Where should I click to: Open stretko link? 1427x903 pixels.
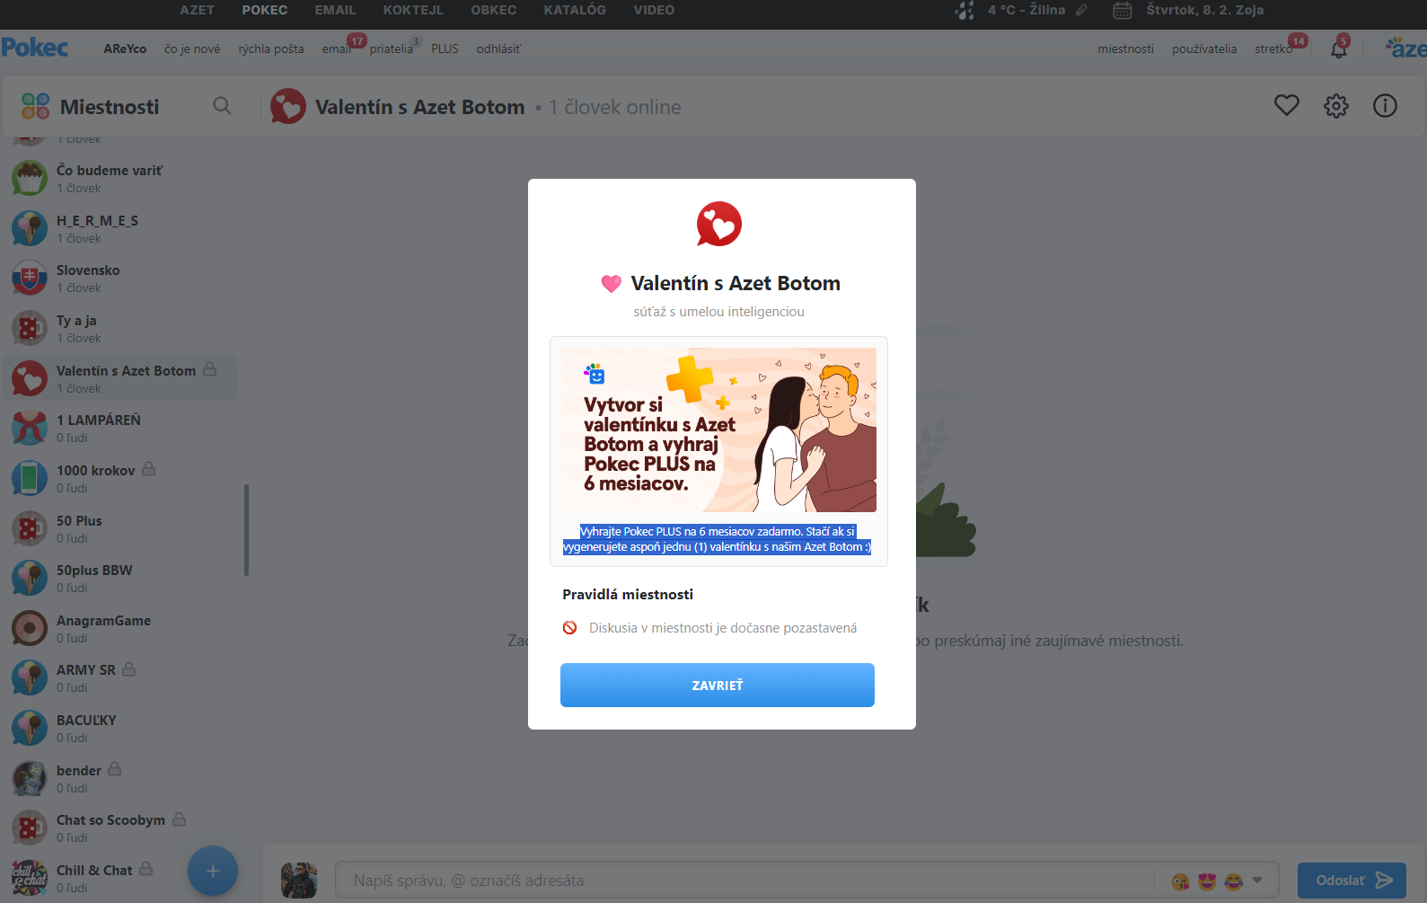pos(1273,49)
